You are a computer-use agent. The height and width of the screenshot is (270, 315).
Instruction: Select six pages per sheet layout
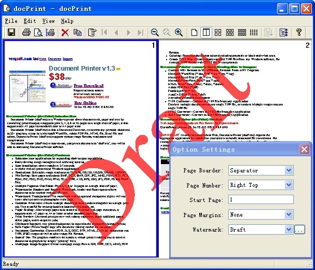230,32
